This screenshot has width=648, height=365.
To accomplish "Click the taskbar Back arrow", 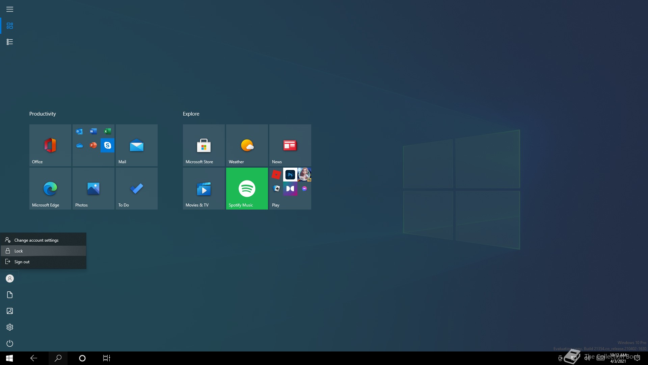I will click(34, 358).
